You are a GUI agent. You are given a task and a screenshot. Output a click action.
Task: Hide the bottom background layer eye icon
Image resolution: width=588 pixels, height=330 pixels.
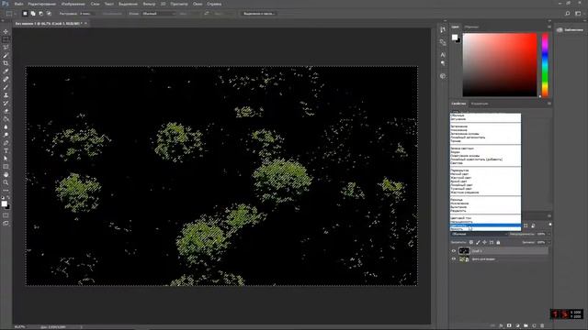pyautogui.click(x=454, y=258)
